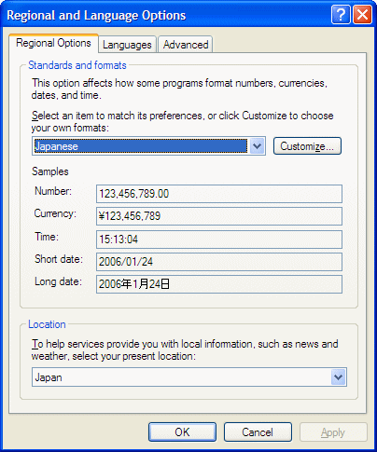Close the Regional and Language Options dialog

click(362, 14)
